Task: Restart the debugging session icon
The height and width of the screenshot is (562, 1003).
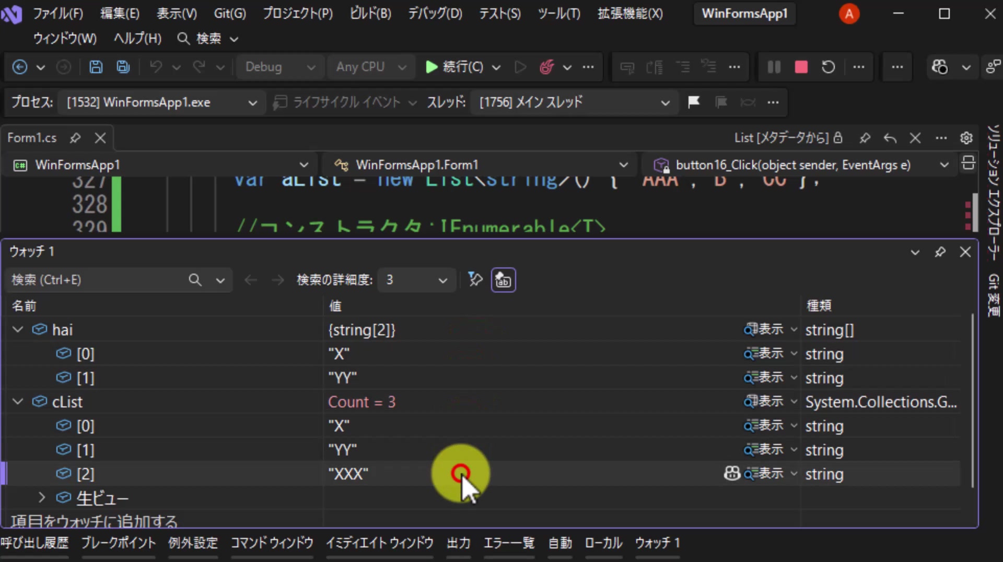Action: [829, 67]
